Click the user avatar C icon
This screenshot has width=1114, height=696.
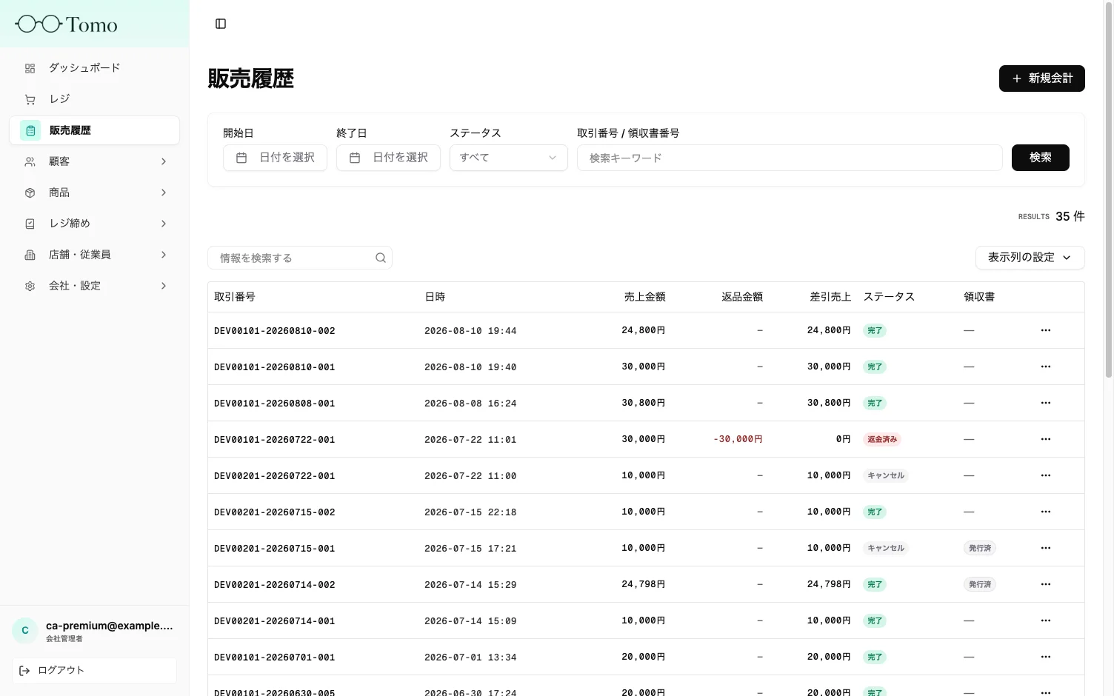25,631
